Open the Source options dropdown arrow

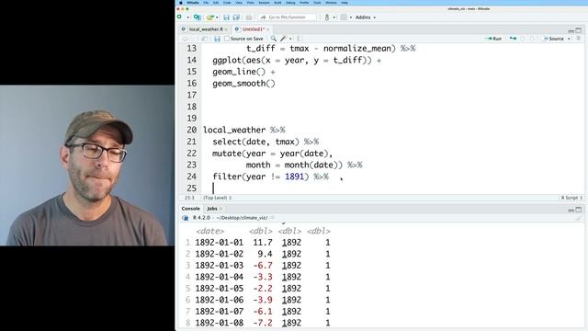pos(569,39)
